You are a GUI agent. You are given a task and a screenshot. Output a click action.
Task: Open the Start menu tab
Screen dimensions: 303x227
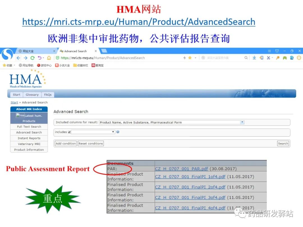tap(17, 95)
